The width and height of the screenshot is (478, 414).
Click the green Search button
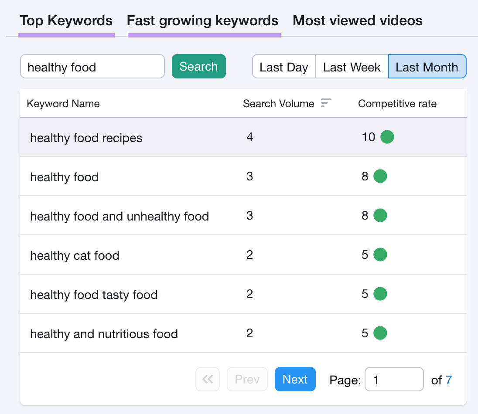(x=198, y=66)
